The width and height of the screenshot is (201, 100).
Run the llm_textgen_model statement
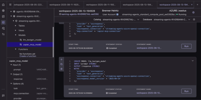coord(186,91)
